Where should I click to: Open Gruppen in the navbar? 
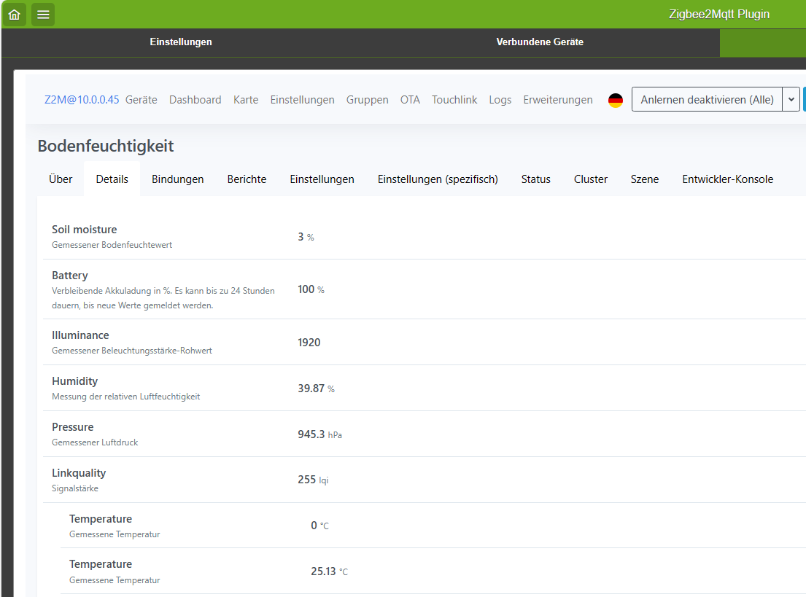click(367, 100)
